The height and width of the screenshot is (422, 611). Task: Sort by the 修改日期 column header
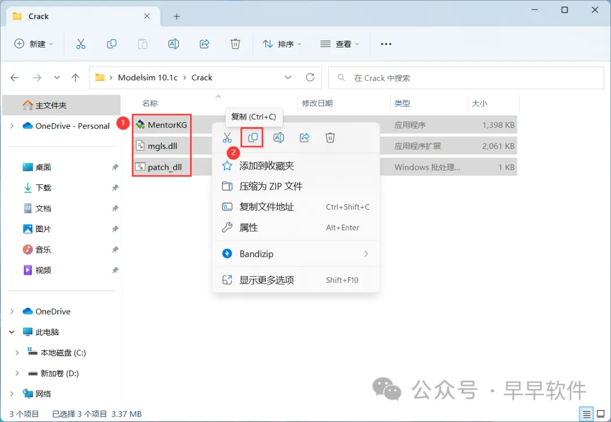317,104
